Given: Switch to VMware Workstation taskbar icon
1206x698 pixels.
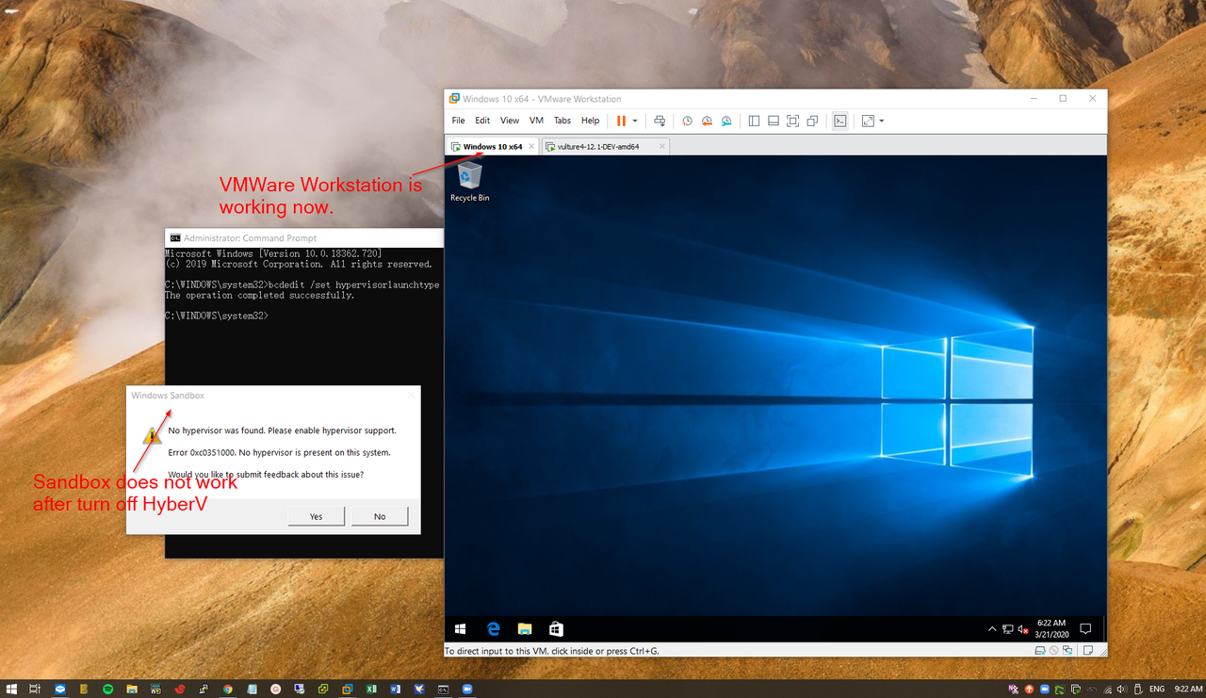Looking at the screenshot, I should pyautogui.click(x=347, y=689).
